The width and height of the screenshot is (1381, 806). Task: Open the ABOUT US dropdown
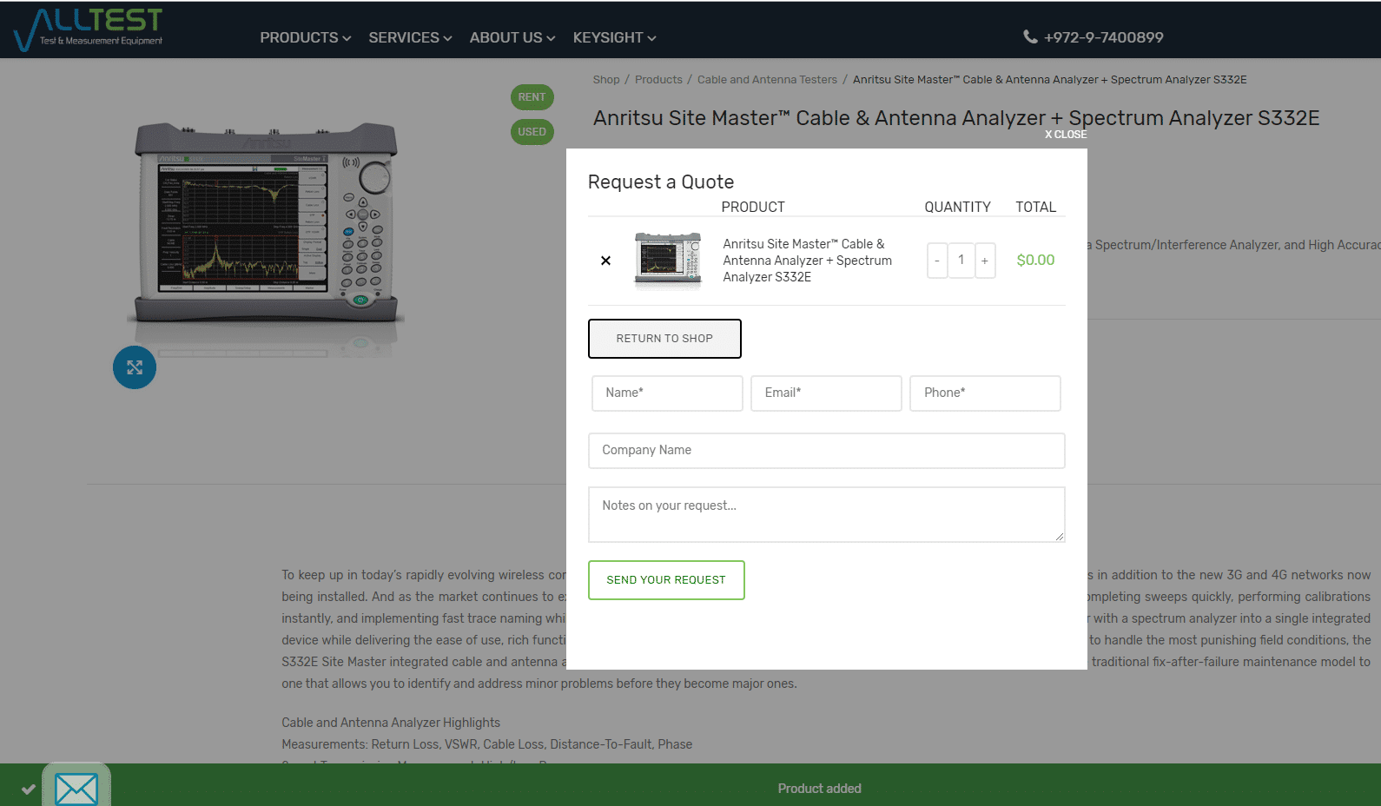tap(512, 37)
